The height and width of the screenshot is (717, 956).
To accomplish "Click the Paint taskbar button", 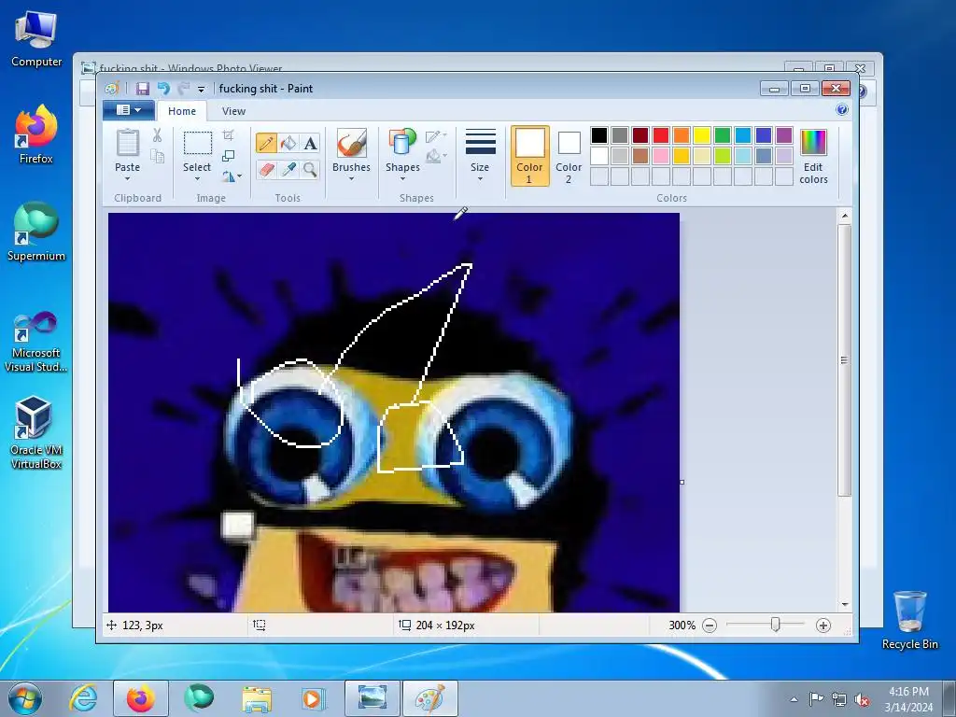I will (x=430, y=697).
